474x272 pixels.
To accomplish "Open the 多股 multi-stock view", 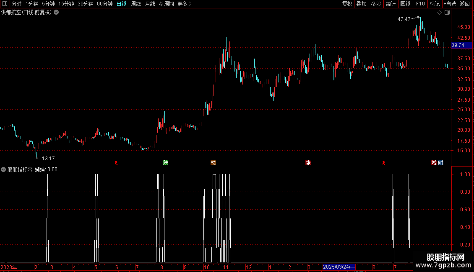I will pos(376,4).
